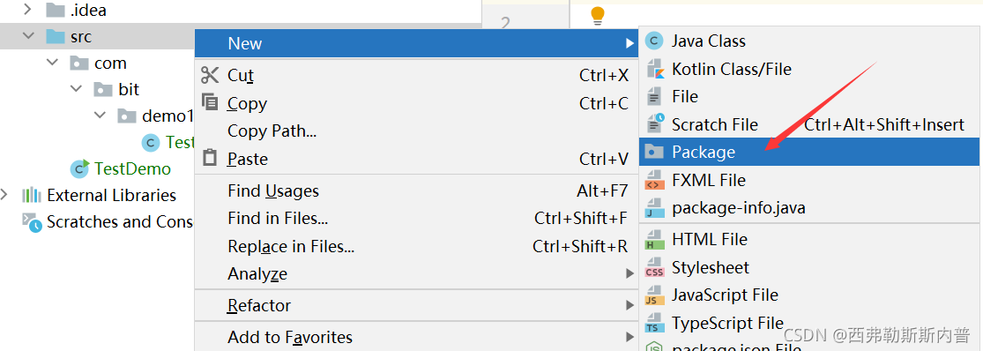Click the scissors Cut icon
The height and width of the screenshot is (351, 983).
click(210, 75)
